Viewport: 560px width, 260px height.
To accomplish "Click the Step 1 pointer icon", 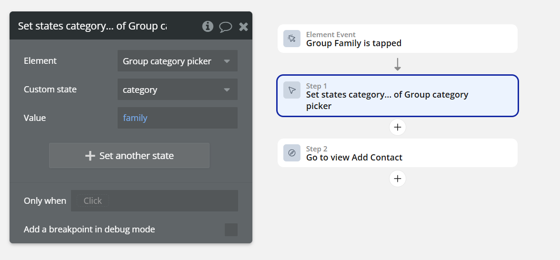I will click(292, 90).
